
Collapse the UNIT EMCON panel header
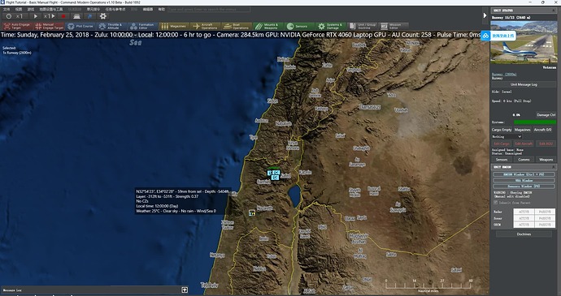[524, 167]
